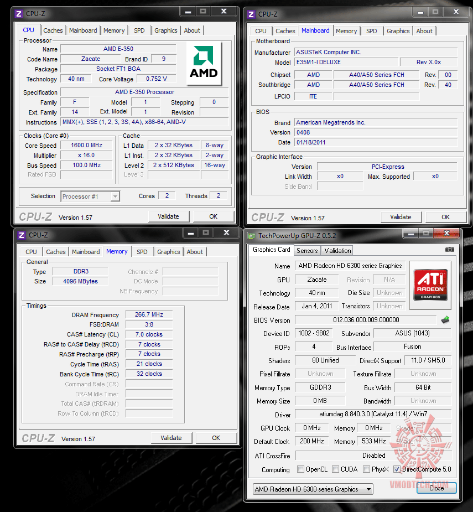Click Validate in the Memory window
473x512 pixels.
pos(171,438)
